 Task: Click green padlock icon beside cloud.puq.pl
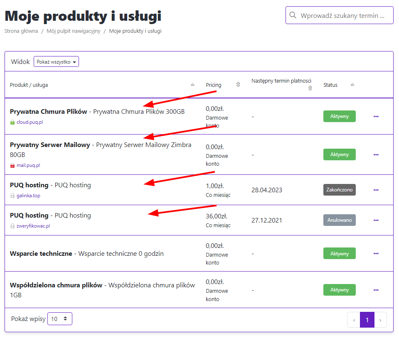[x=12, y=122]
